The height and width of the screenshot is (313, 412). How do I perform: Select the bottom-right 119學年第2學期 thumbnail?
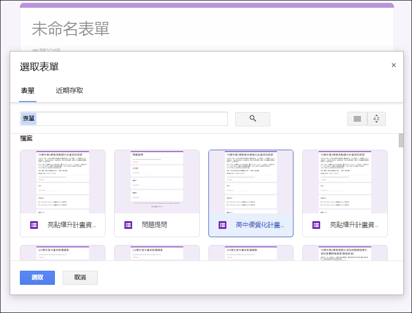pyautogui.click(x=345, y=253)
